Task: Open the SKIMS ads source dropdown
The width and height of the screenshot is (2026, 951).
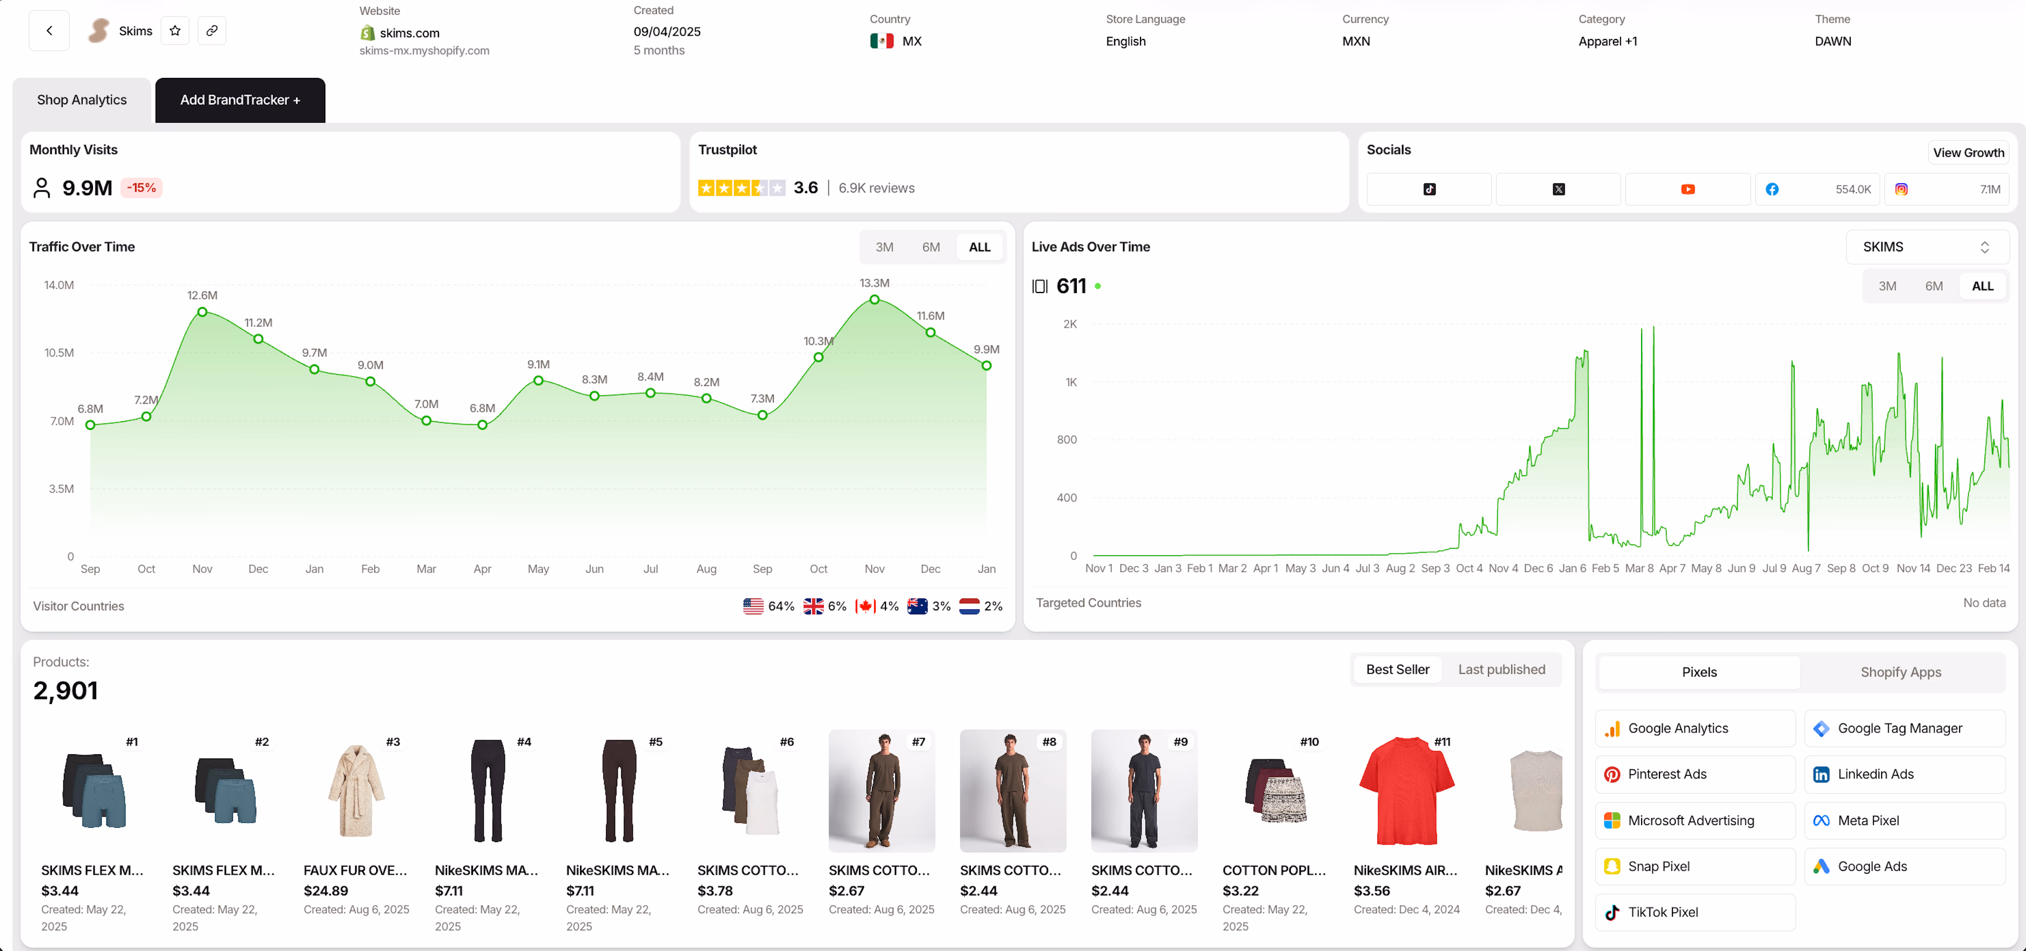Action: [x=1927, y=246]
